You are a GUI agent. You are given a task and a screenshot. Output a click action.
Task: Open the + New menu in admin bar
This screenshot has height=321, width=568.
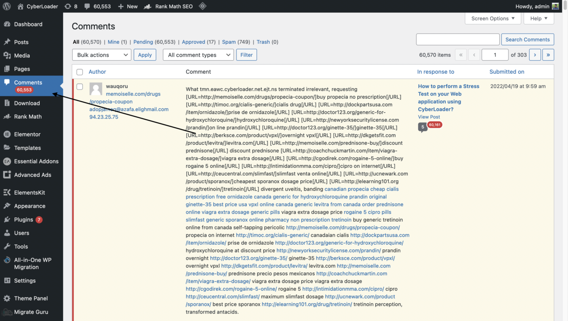coord(127,6)
